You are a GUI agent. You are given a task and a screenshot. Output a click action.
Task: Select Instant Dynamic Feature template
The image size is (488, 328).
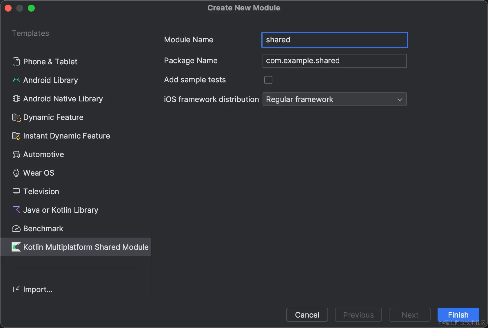pos(66,136)
